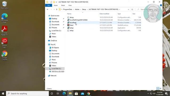
Task: Open Microsoft Edge on taskbar
Action: tap(64, 94)
